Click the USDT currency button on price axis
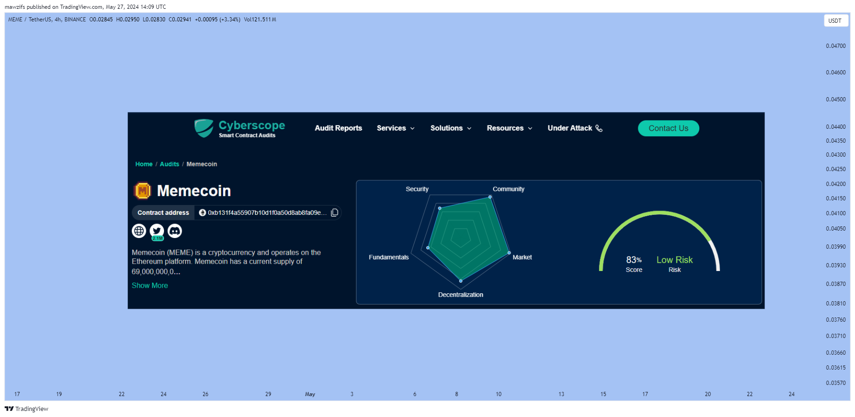This screenshot has height=417, width=855. tap(836, 21)
